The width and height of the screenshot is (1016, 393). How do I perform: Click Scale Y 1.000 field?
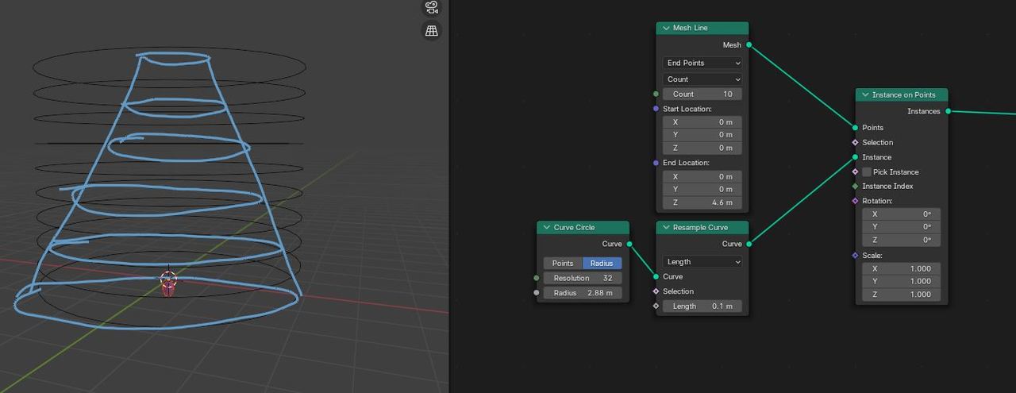point(902,281)
